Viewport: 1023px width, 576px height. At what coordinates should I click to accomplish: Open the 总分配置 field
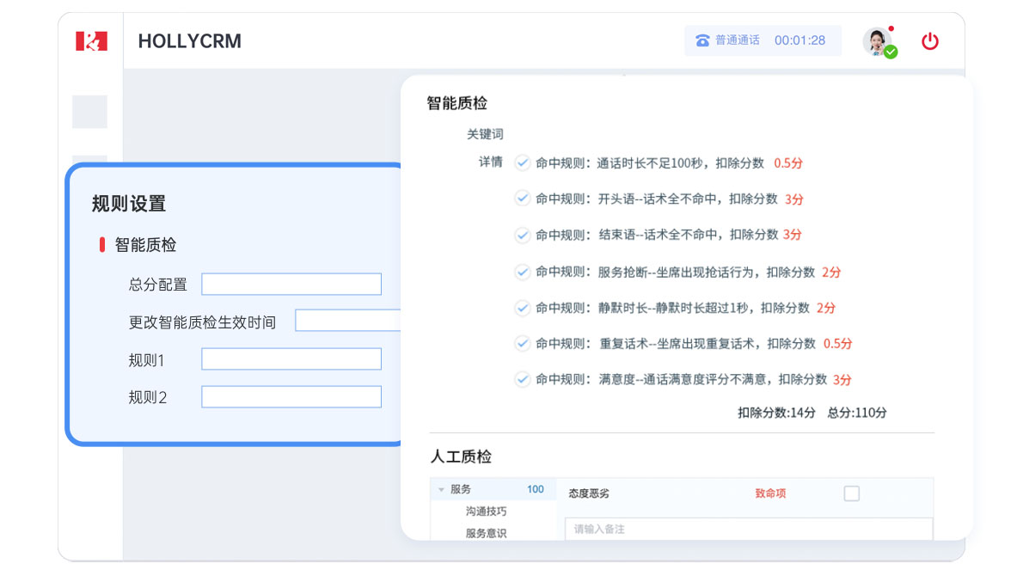click(291, 285)
